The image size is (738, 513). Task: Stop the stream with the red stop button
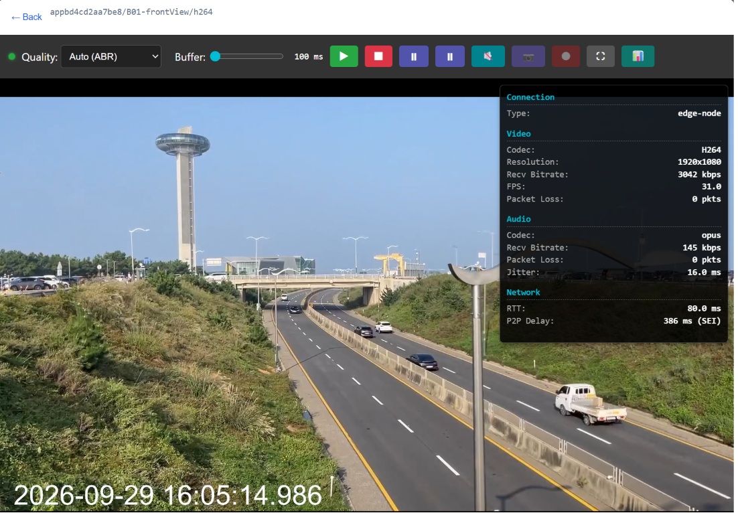[378, 56]
